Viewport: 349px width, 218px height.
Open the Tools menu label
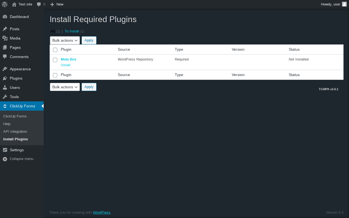pyautogui.click(x=14, y=97)
